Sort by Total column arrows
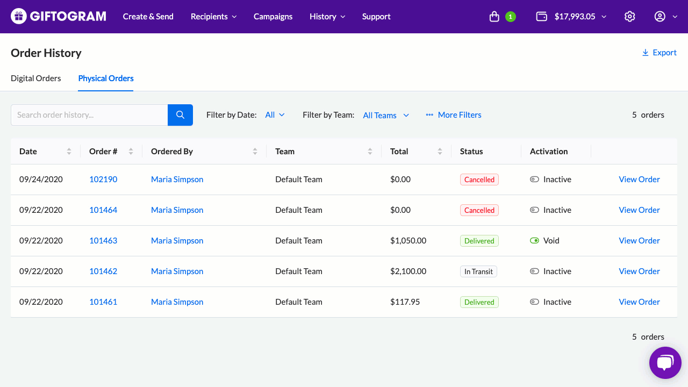 (440, 152)
